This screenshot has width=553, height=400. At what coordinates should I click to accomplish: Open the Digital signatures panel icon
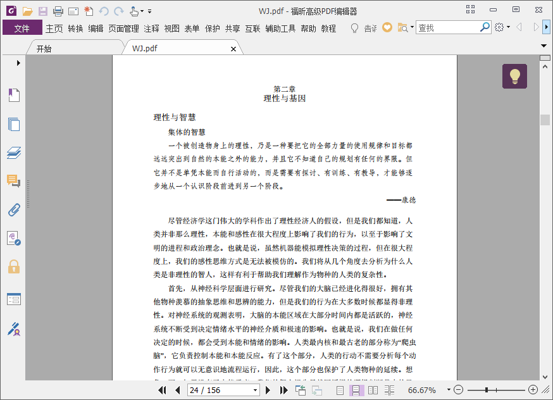click(14, 239)
